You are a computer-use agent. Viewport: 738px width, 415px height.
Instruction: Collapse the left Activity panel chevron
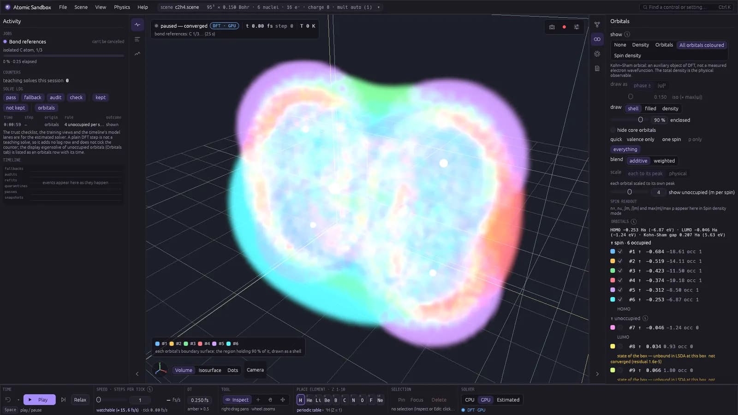pyautogui.click(x=137, y=374)
